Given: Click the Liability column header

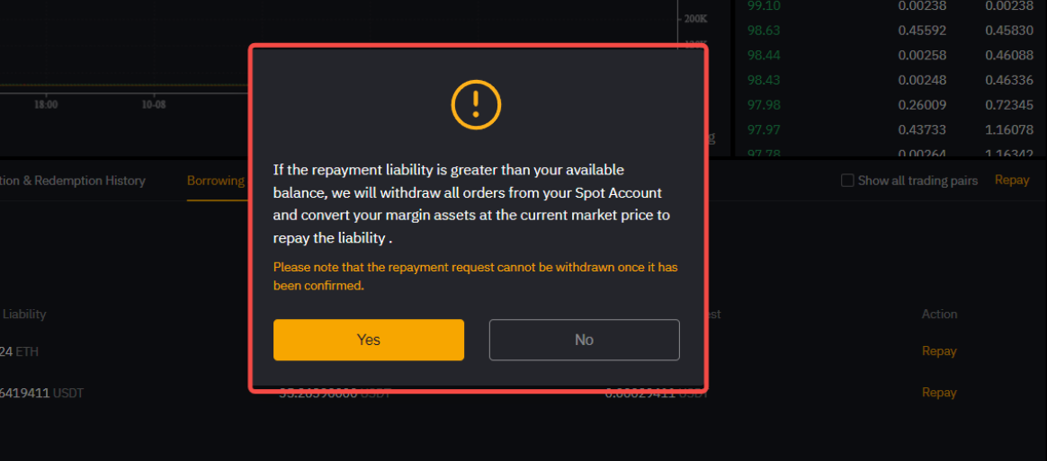Looking at the screenshot, I should click(24, 315).
